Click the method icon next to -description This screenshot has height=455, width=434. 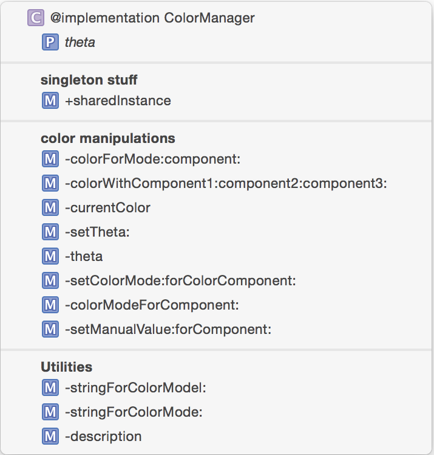click(x=50, y=436)
